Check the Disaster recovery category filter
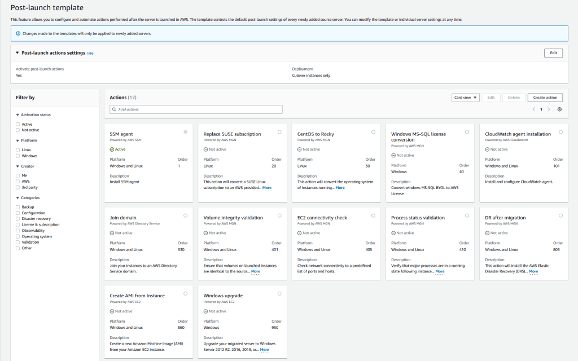Viewport: 578px width, 361px height. pos(19,219)
